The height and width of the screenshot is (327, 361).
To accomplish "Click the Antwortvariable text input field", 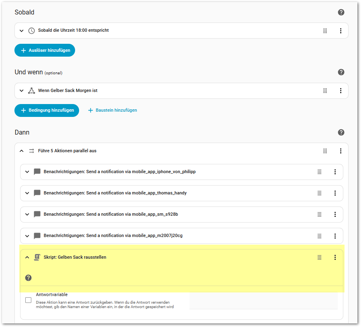I will click(263, 300).
